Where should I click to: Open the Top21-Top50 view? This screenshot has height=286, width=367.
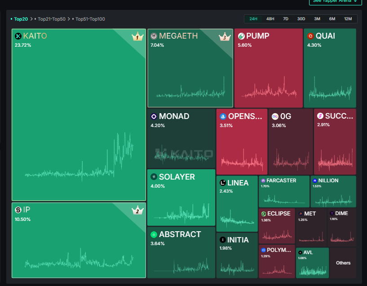[x=52, y=19]
